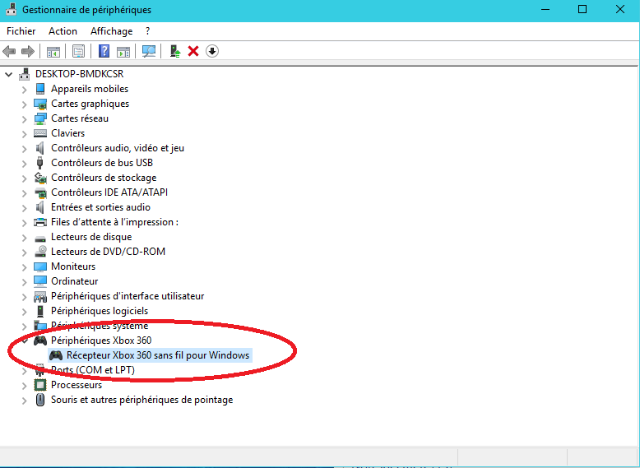Click the Lecteurs de DVD/CD-ROM disc icon
The width and height of the screenshot is (640, 468).
point(40,252)
